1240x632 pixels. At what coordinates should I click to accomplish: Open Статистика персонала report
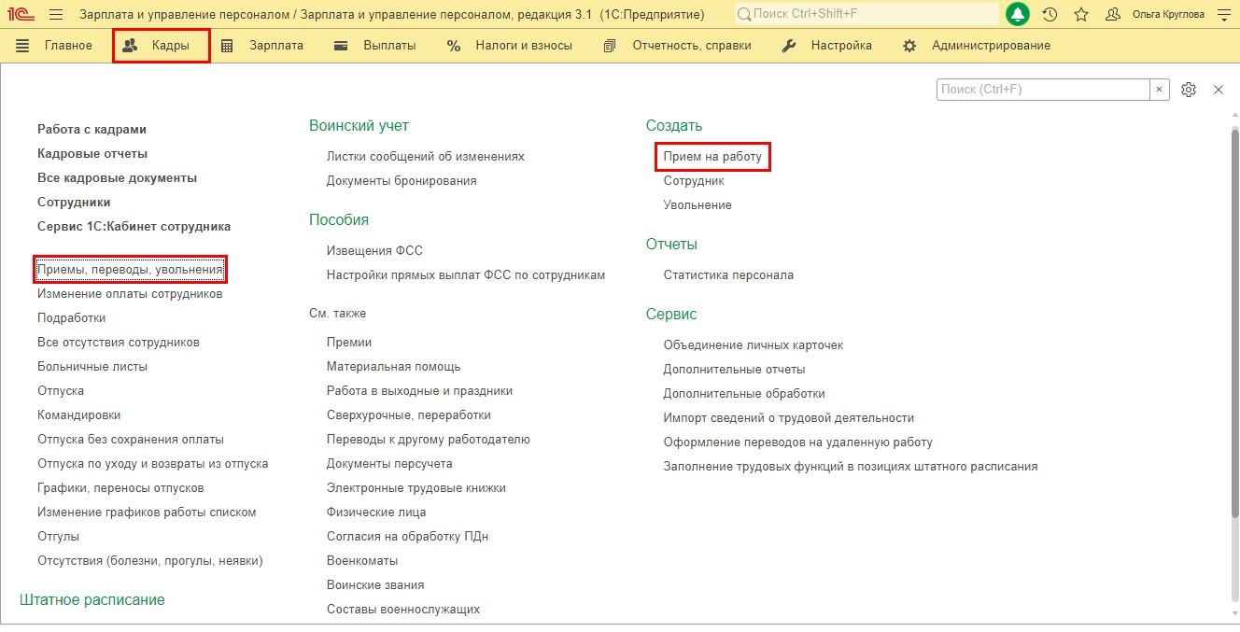(x=728, y=275)
